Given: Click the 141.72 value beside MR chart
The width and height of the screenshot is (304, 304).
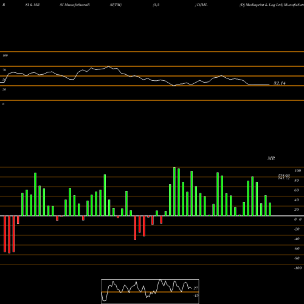Looking at the screenshot, I should 284,178.
